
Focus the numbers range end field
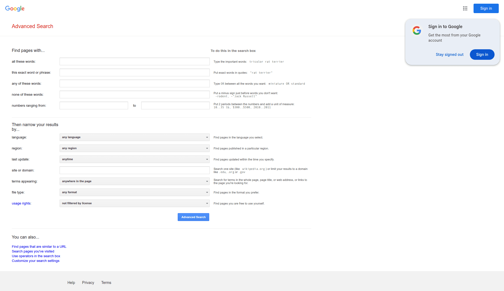[175, 106]
